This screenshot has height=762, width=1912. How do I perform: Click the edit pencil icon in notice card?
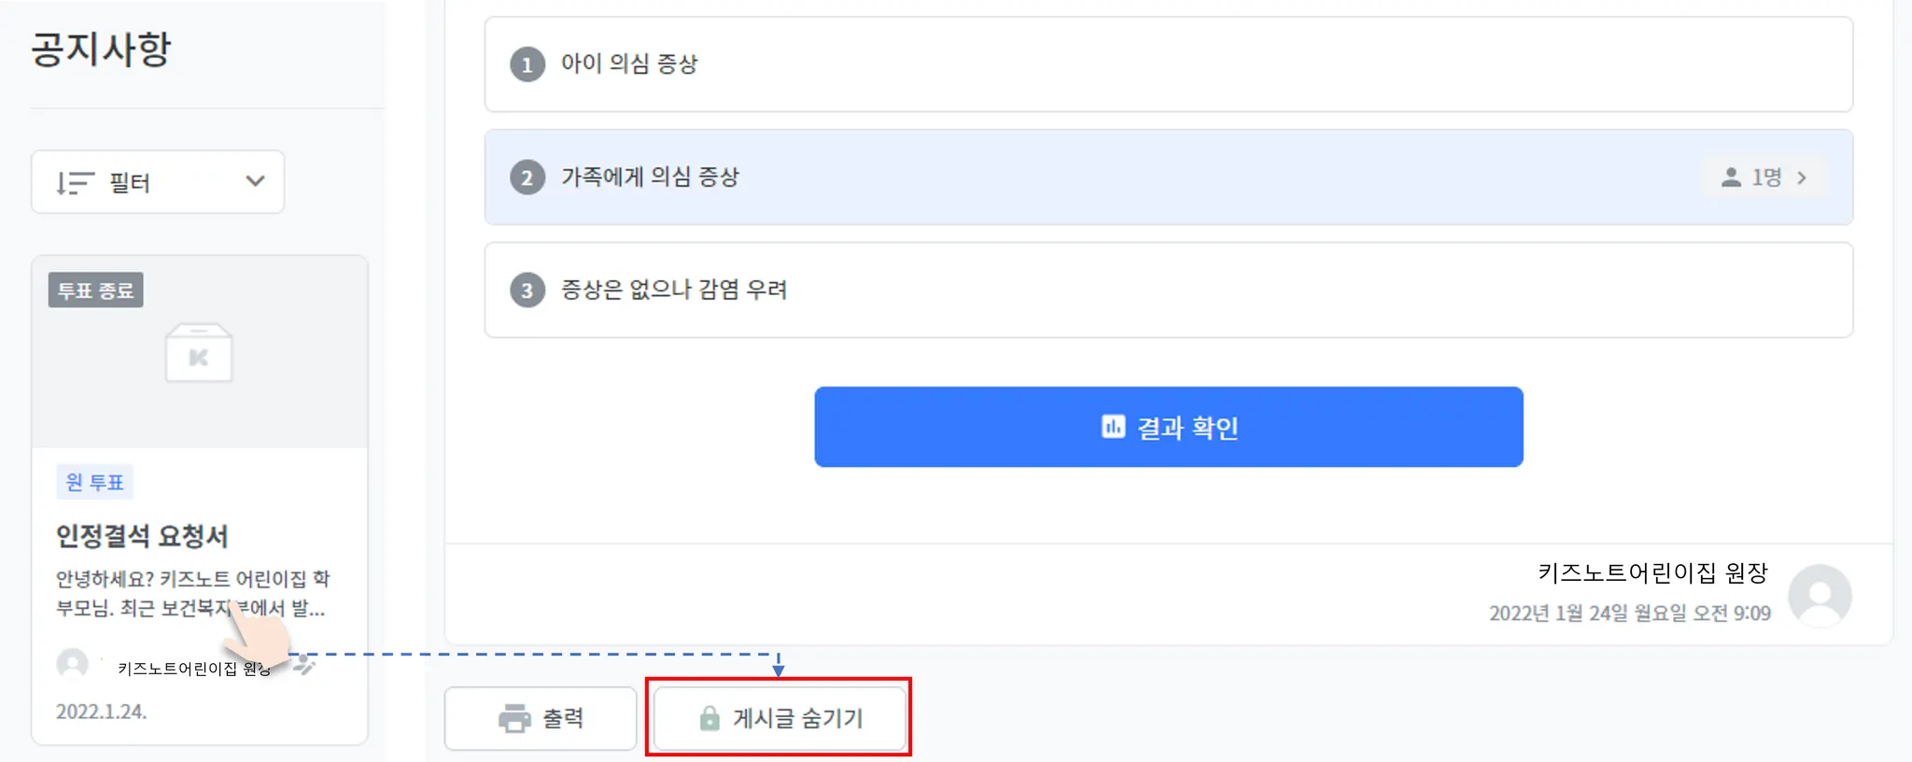[x=304, y=665]
